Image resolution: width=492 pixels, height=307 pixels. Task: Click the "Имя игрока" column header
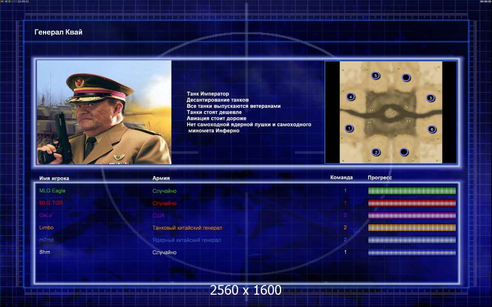(54, 178)
